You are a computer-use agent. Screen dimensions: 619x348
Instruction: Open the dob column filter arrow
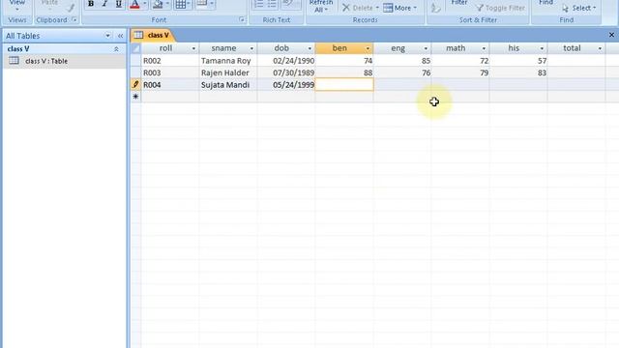coord(309,48)
